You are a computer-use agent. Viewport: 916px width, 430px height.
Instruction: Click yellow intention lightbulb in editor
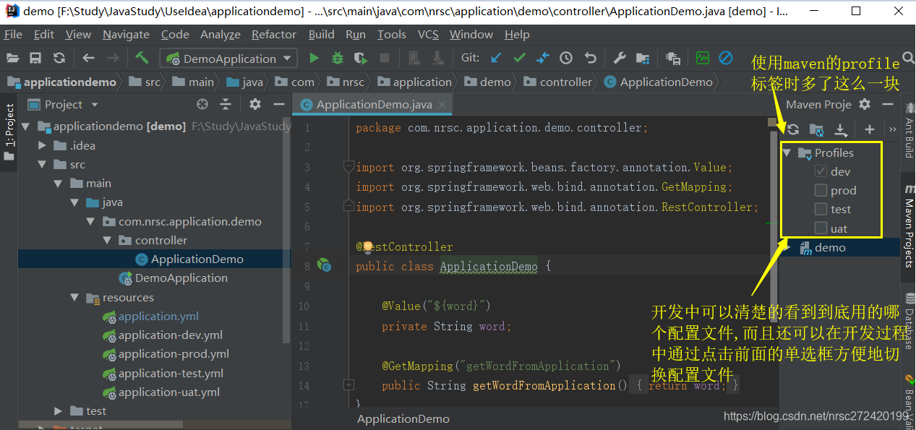[367, 247]
